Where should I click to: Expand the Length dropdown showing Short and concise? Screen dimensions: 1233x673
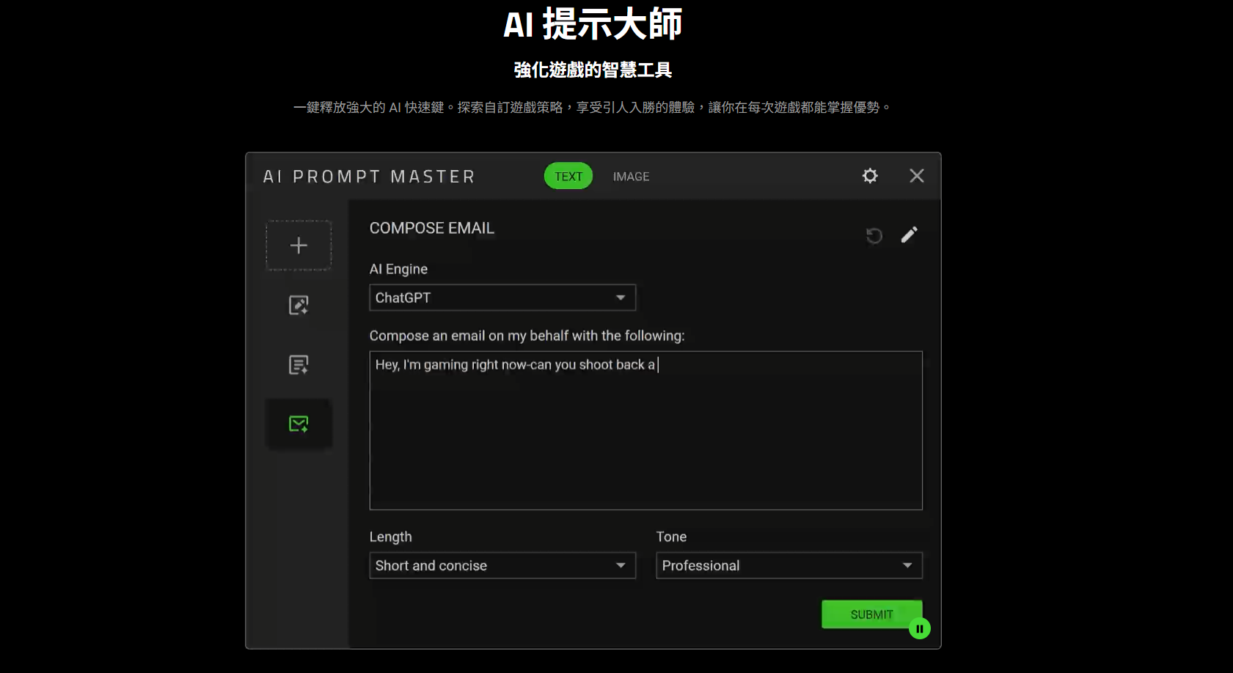coord(502,565)
